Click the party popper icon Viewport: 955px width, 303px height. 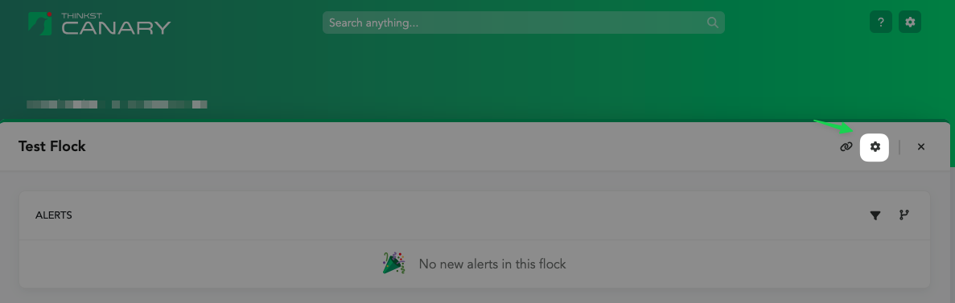tap(393, 263)
